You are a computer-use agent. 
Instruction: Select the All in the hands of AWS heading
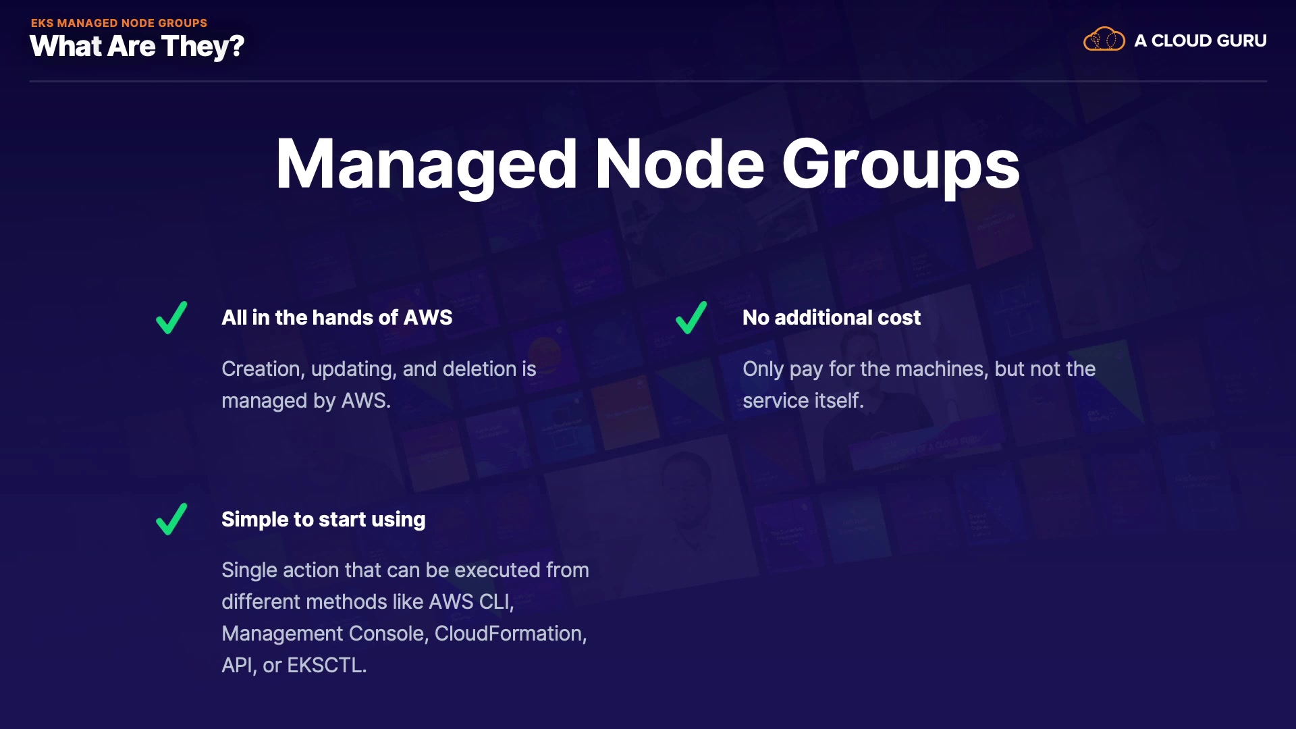tap(337, 317)
